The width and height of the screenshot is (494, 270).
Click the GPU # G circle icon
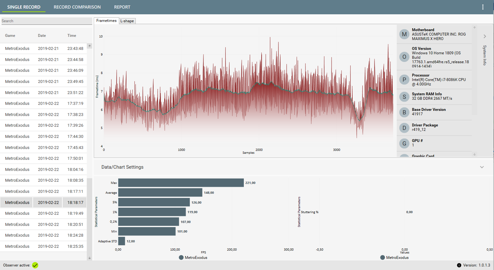pyautogui.click(x=404, y=144)
